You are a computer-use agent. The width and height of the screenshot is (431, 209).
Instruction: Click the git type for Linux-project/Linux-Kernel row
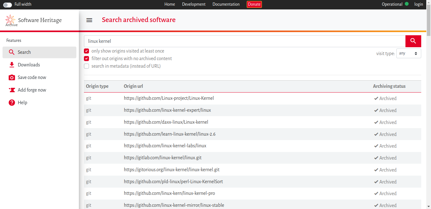click(89, 98)
